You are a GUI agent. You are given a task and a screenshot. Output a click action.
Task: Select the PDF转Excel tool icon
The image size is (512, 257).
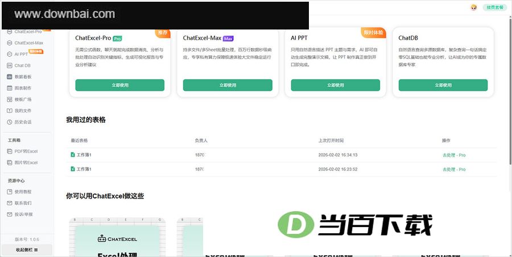[9, 151]
